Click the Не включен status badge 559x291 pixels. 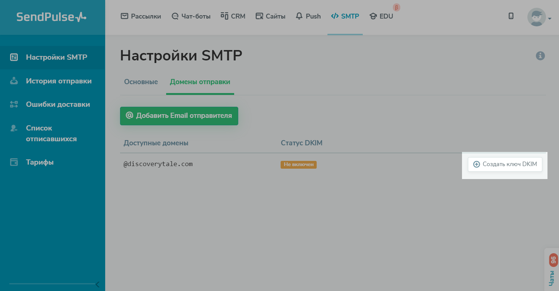pyautogui.click(x=298, y=165)
